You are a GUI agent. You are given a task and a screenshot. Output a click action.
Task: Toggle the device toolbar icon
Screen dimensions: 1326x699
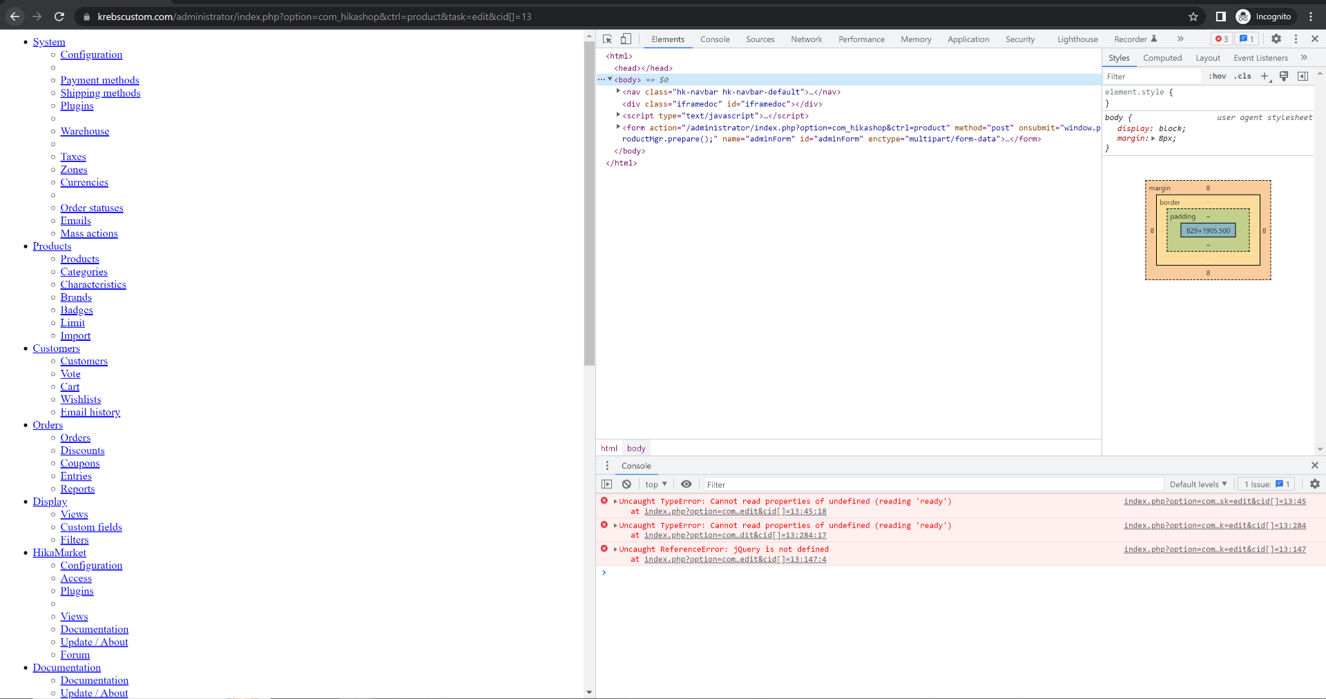(x=626, y=39)
